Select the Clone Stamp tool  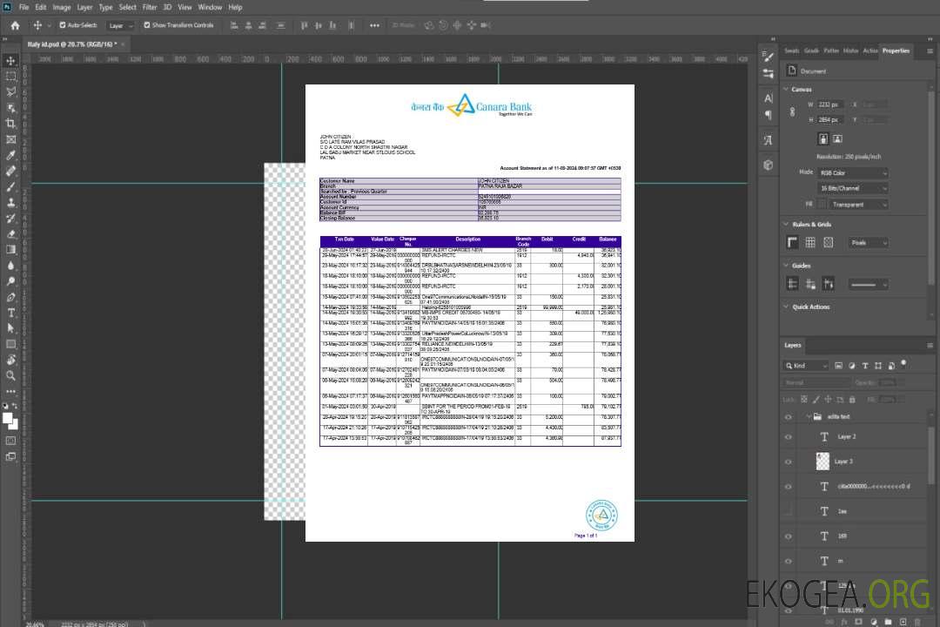coord(10,202)
